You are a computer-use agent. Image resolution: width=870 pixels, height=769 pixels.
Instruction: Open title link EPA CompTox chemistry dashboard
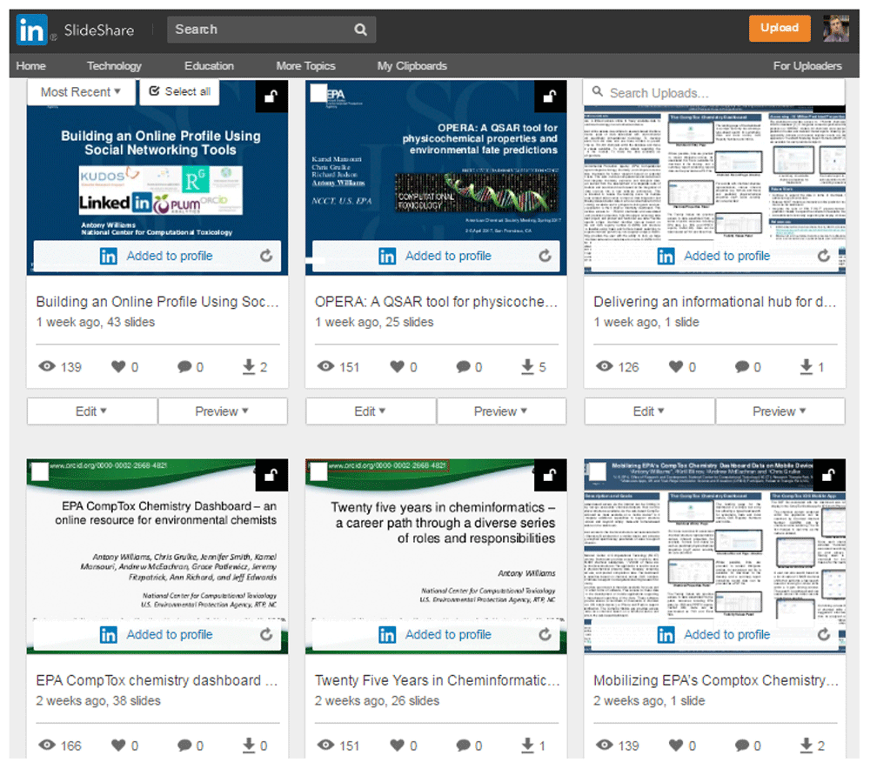pos(157,680)
